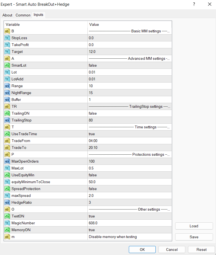
Task: Click the double-type icon beside StopLoss
Action: coord(7,38)
